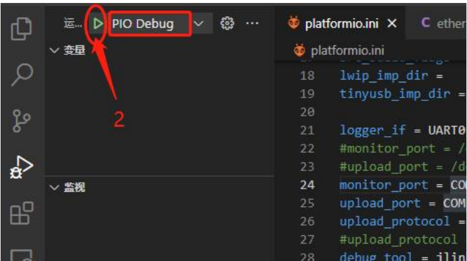This screenshot has width=467, height=261.
Task: Close the platformio.ini tab
Action: coord(392,23)
